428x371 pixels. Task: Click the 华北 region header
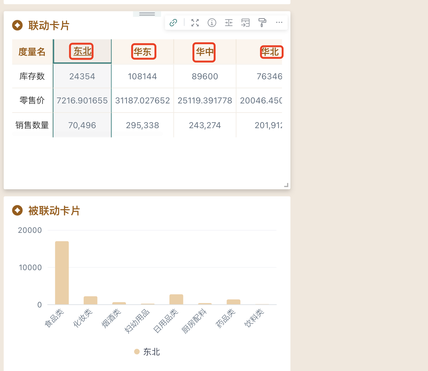click(270, 52)
